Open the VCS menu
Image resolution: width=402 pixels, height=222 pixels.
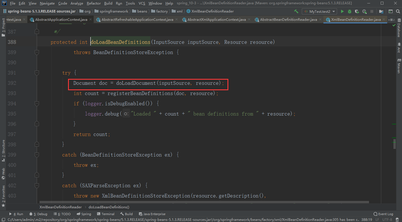tap(142, 3)
